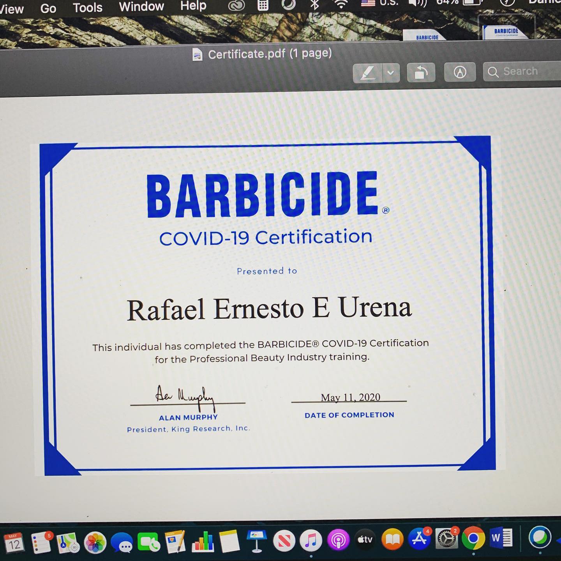Click the ALAN MURPHY signature name

click(x=188, y=417)
